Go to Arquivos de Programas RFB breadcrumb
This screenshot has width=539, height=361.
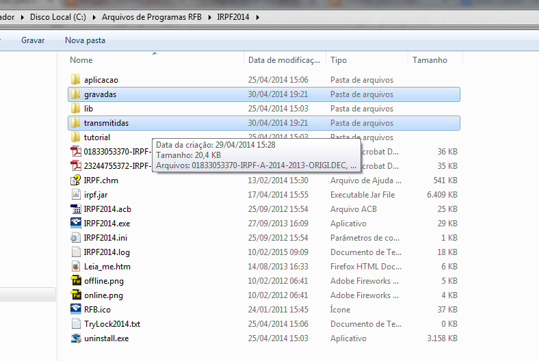(152, 17)
